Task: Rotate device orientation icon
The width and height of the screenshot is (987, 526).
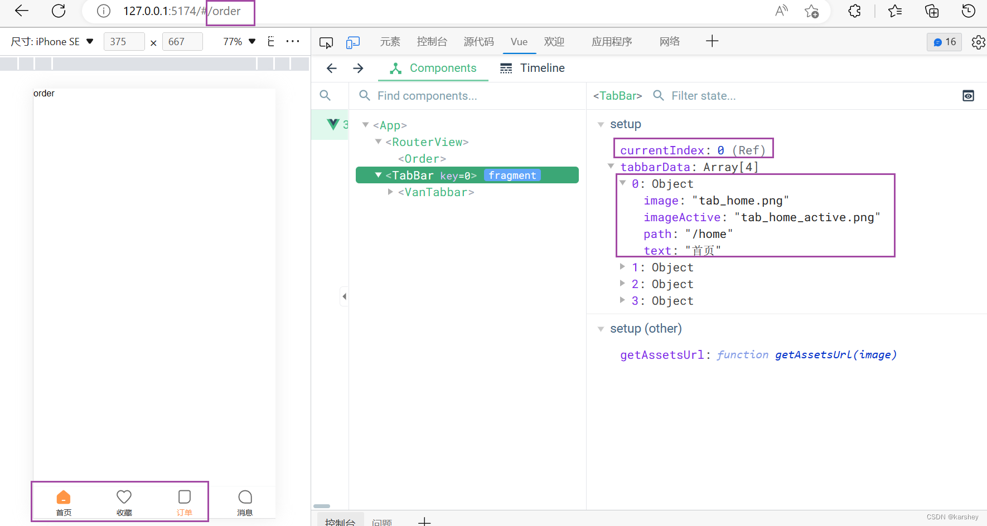Action: 271,41
